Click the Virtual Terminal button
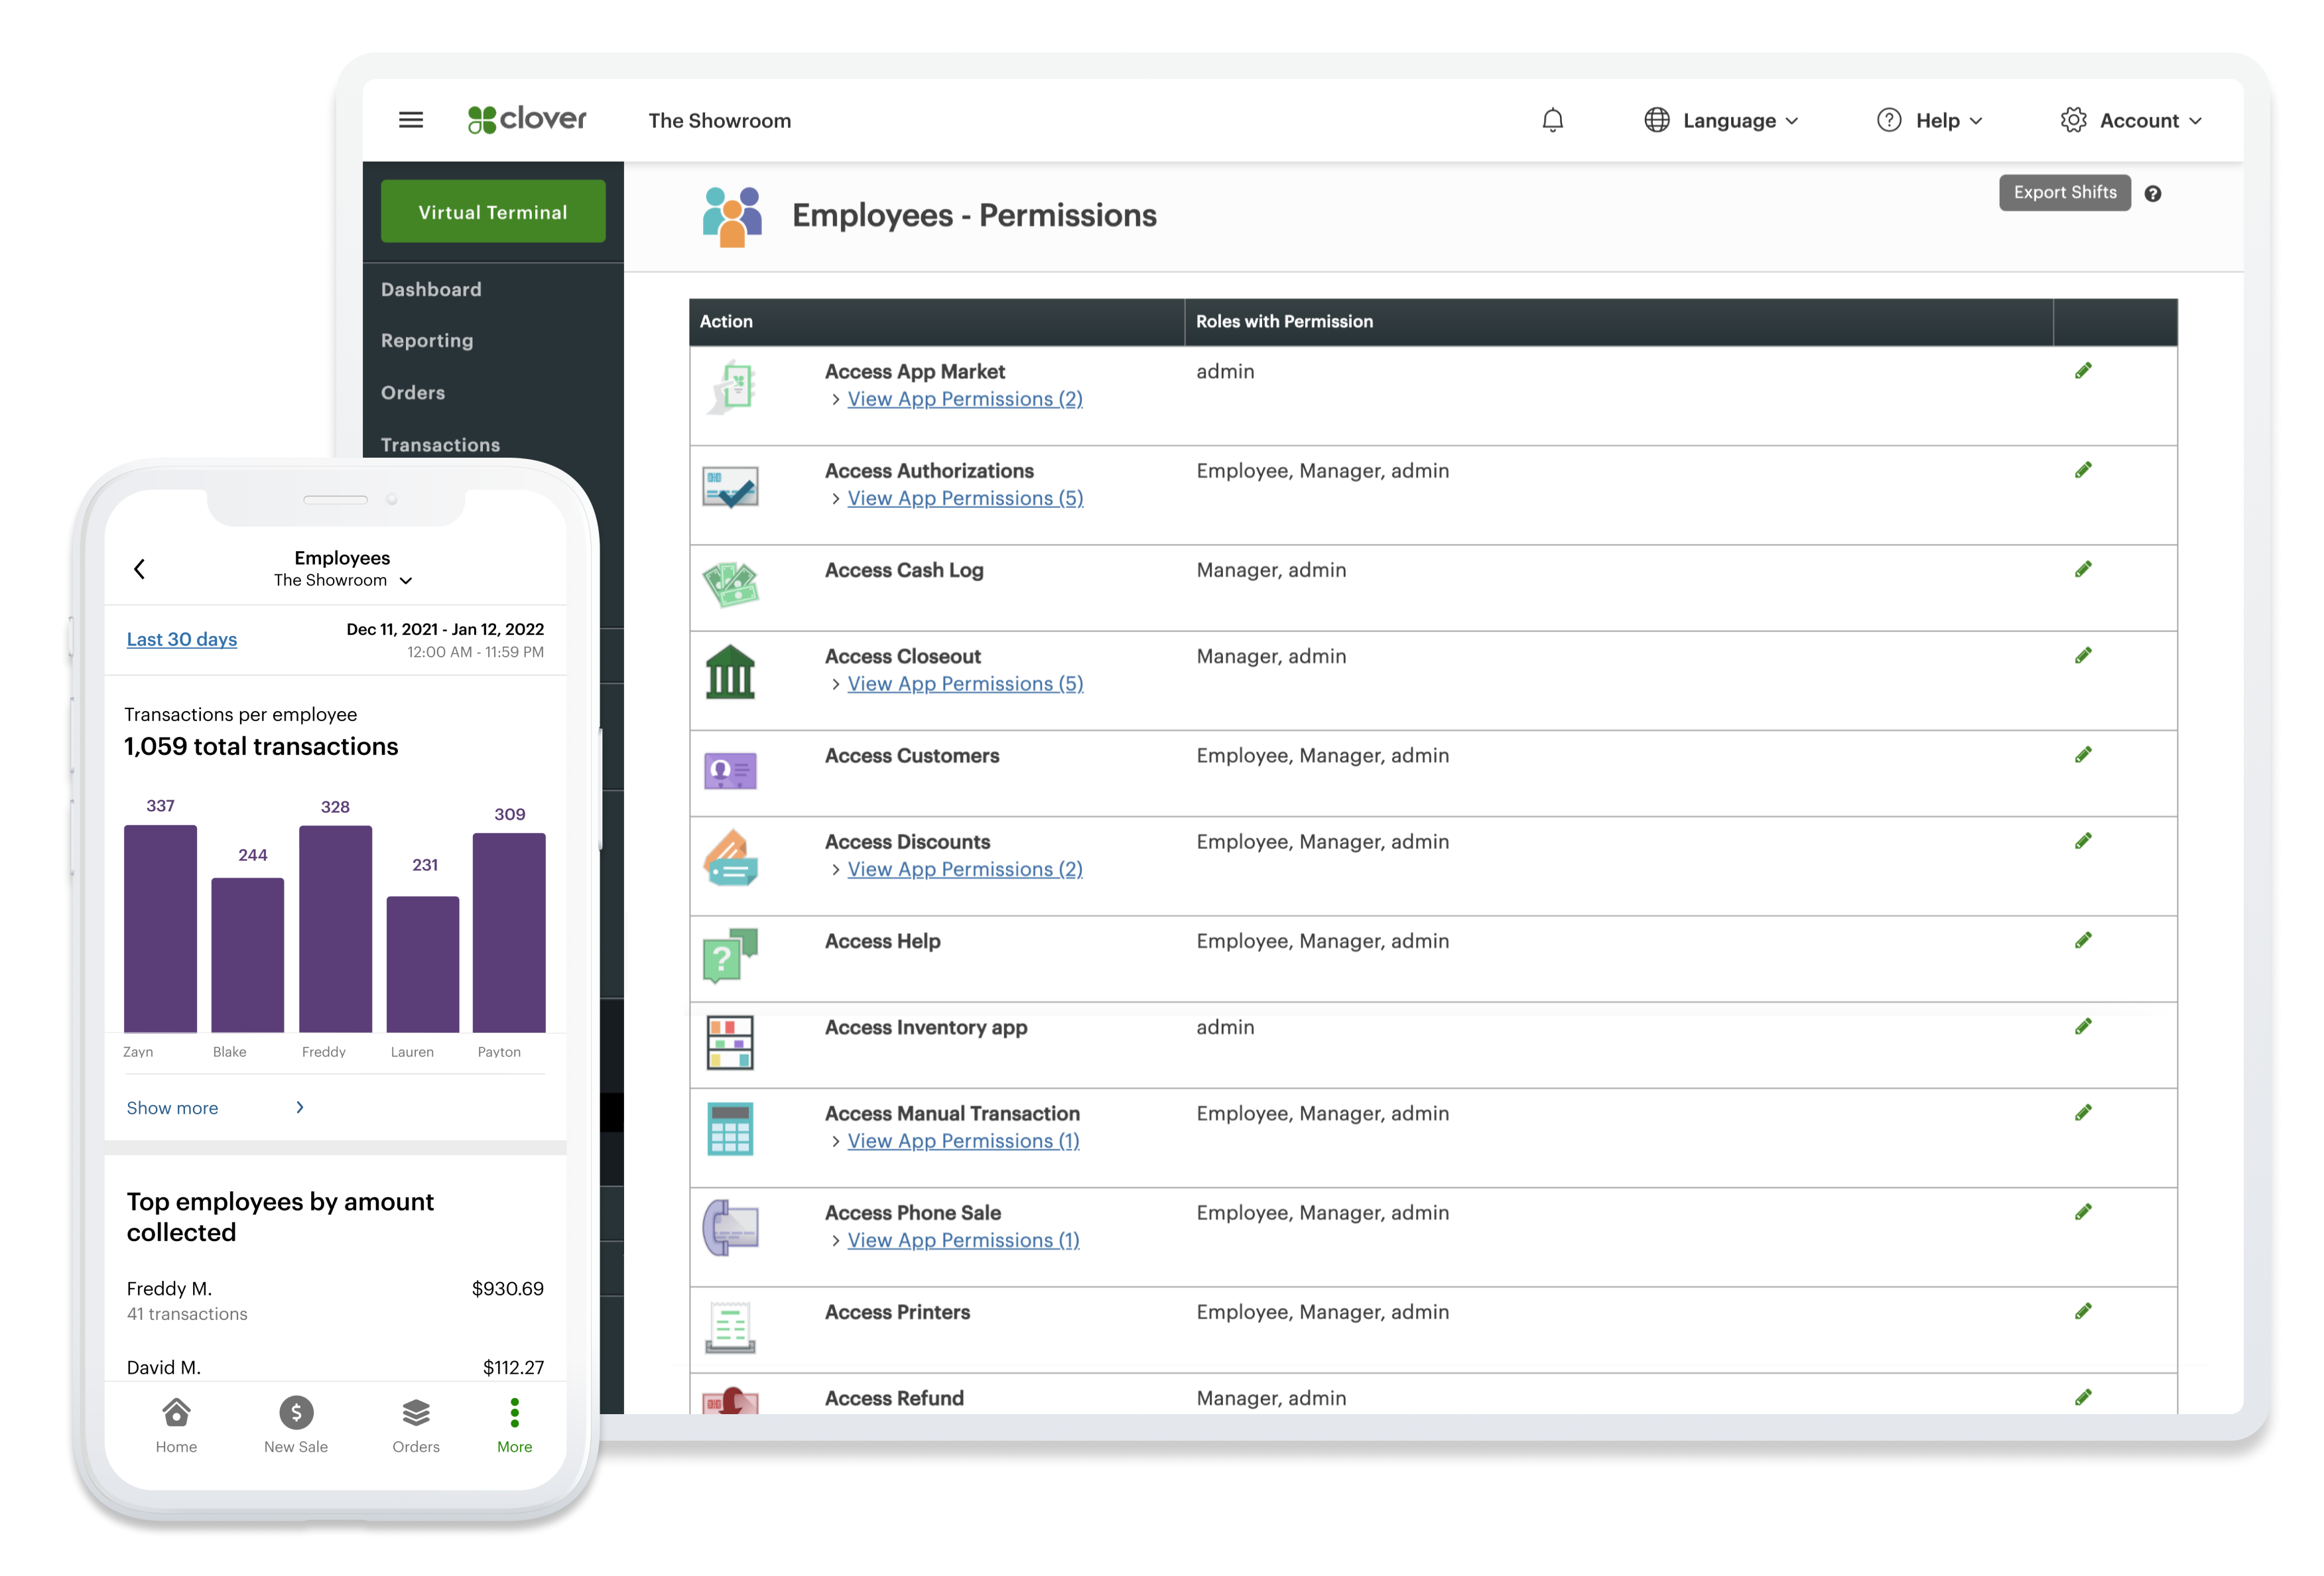 click(x=492, y=211)
